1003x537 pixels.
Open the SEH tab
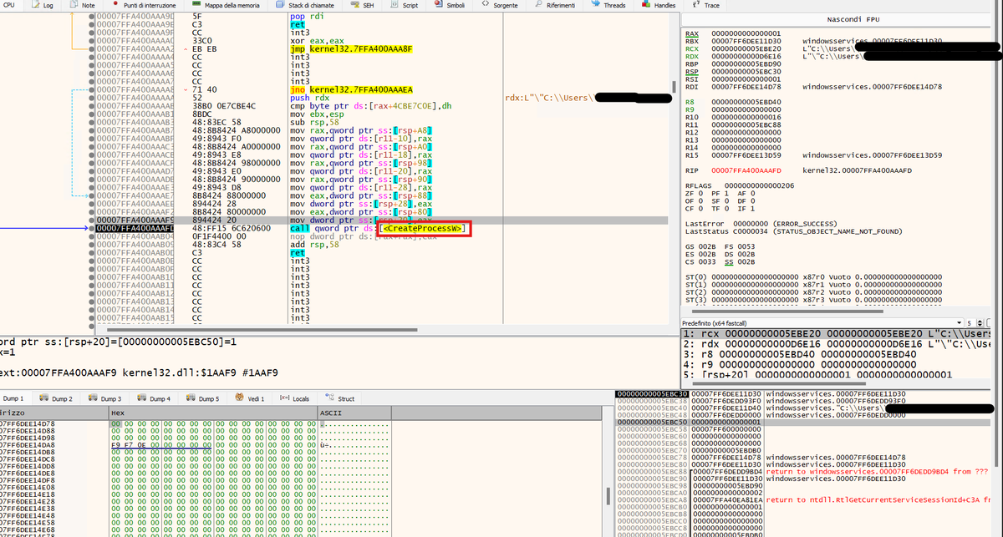tap(362, 5)
